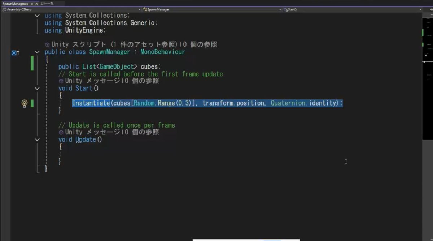Click the Start method name in code
Viewport: 433px width, 241px height.
coord(84,88)
